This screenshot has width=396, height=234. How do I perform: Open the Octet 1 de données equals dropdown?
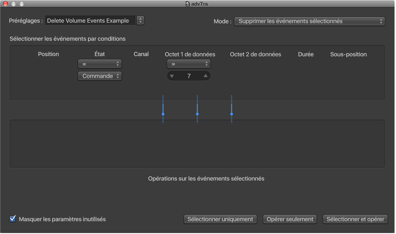[189, 64]
